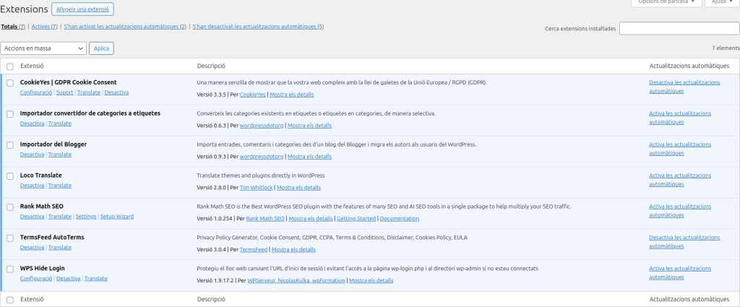
Task: Open the 'Accions en massa' dropdown
Action: (x=43, y=48)
